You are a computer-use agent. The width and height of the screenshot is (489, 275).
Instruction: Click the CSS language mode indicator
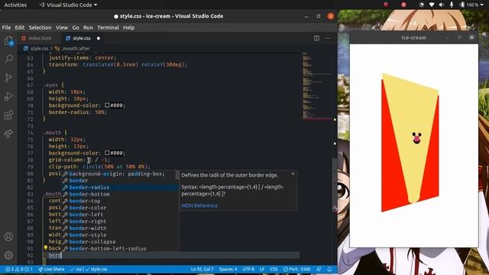click(274, 269)
